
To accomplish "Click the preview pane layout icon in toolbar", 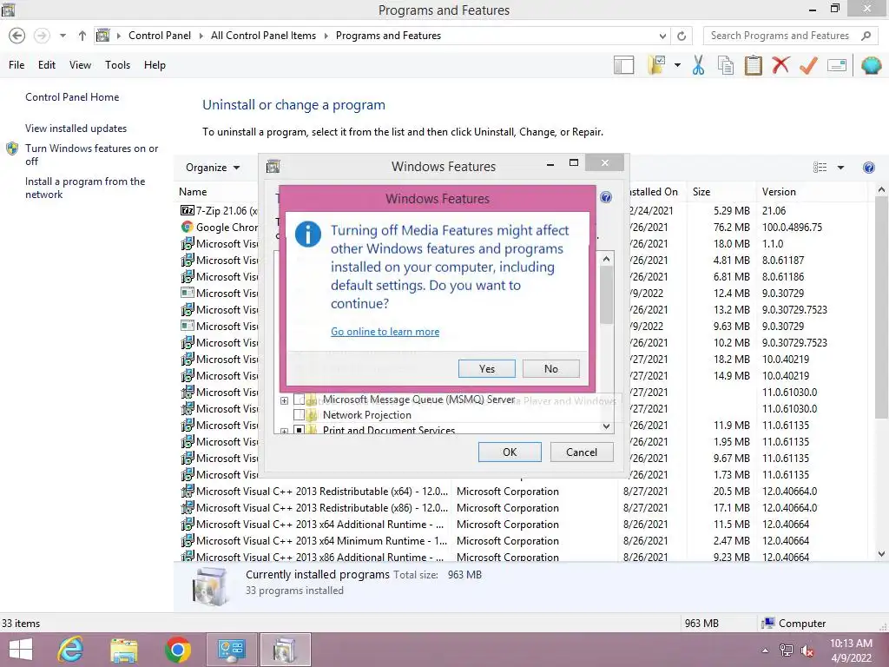I will [x=623, y=65].
